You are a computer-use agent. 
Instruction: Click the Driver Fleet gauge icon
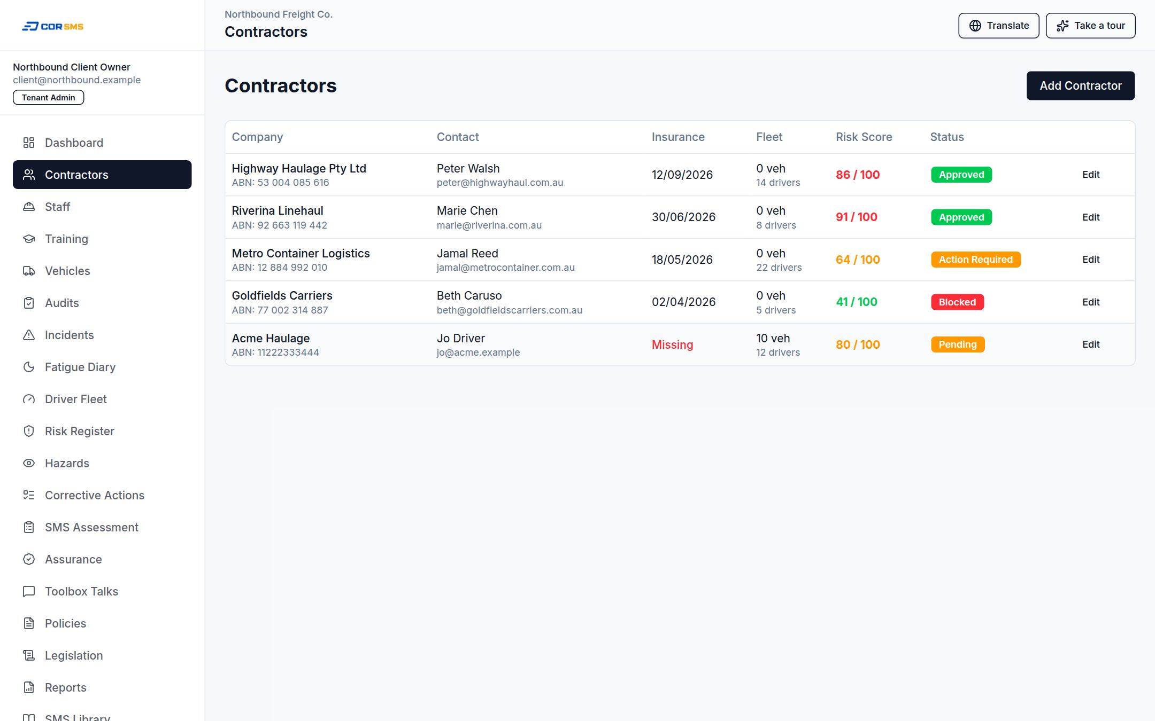pyautogui.click(x=29, y=399)
